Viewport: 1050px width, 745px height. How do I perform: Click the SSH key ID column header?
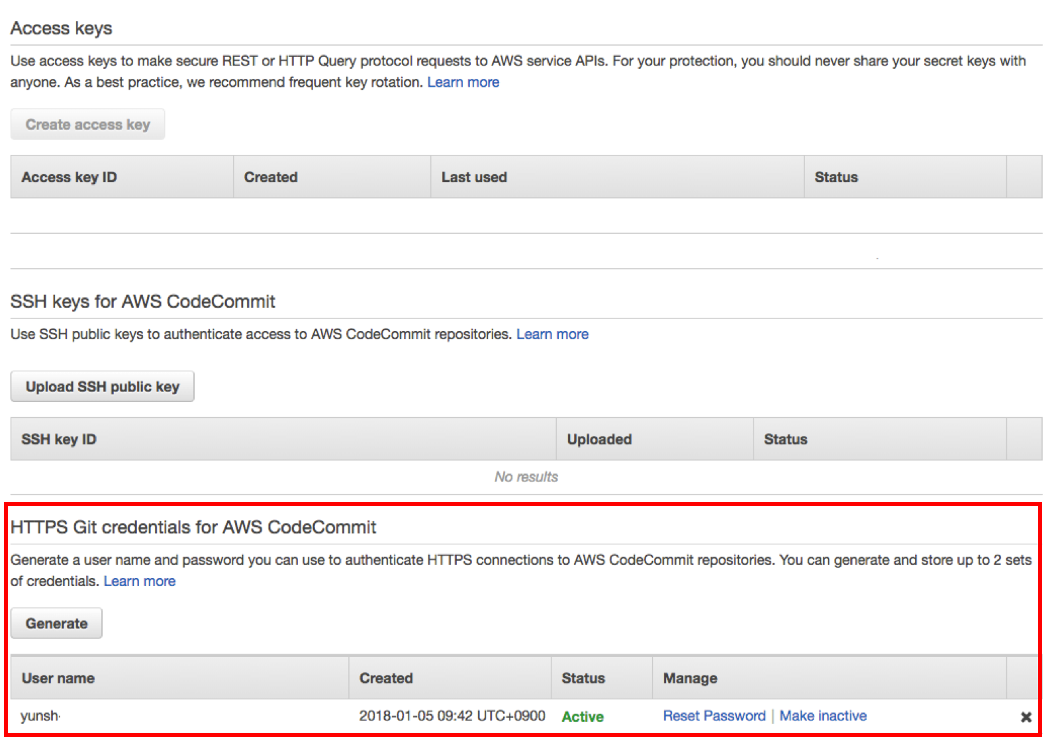pyautogui.click(x=59, y=440)
